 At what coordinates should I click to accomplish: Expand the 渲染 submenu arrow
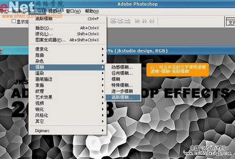pyautogui.click(x=103, y=73)
